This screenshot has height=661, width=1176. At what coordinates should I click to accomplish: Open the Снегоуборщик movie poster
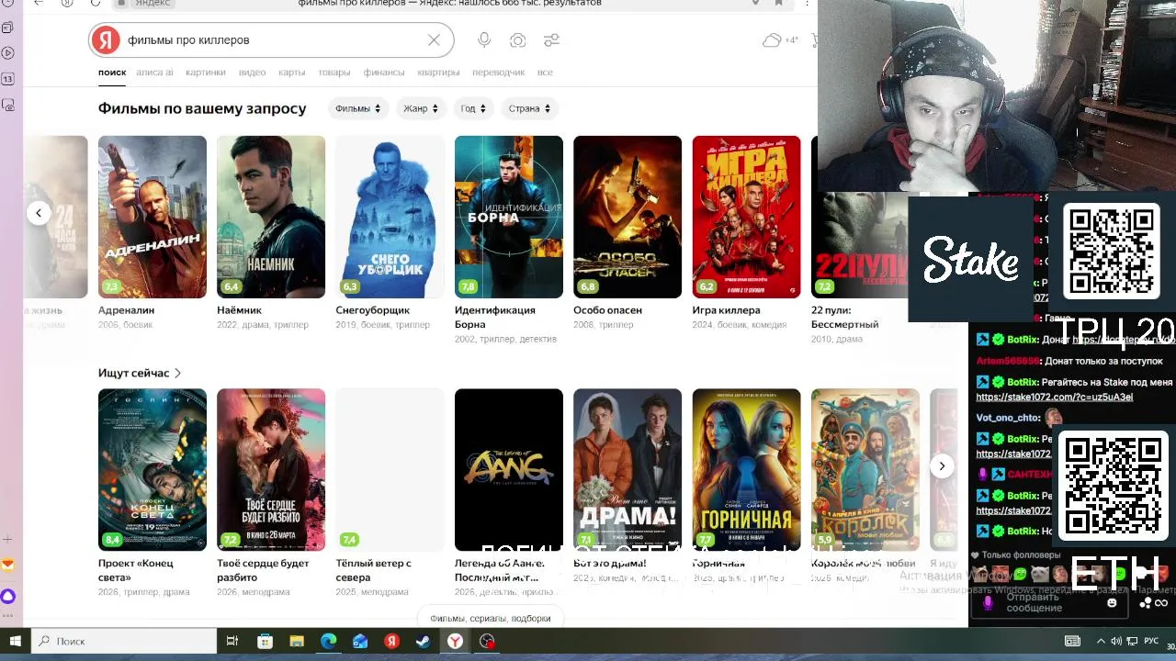click(390, 217)
